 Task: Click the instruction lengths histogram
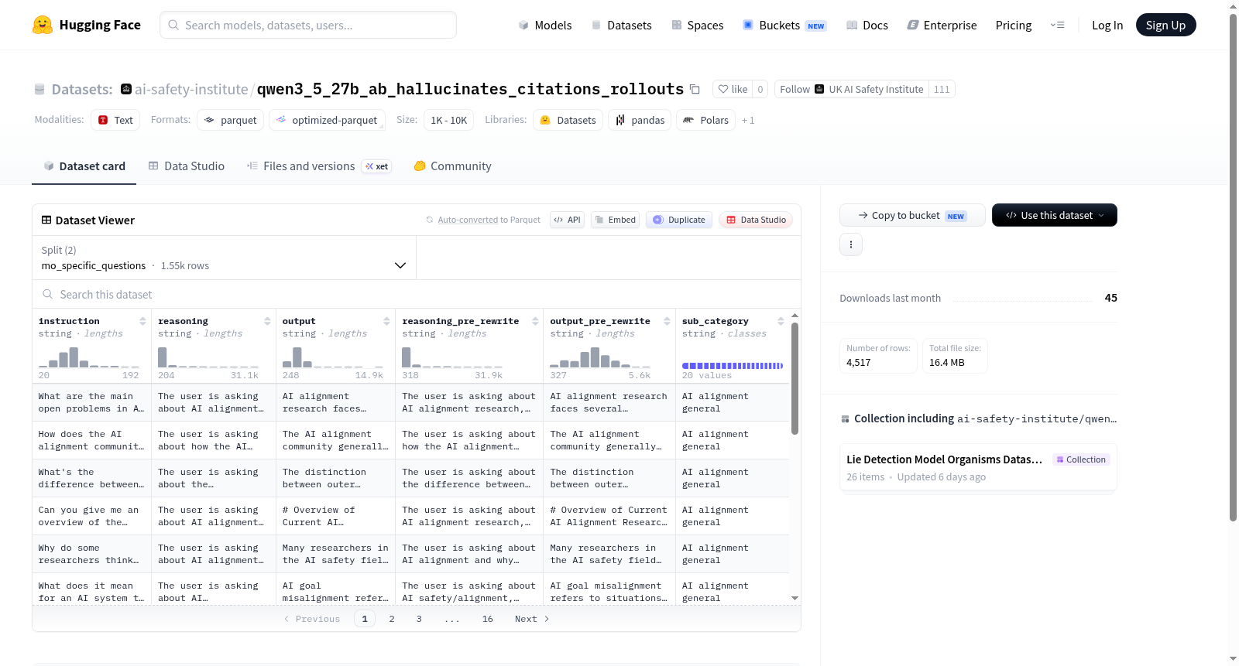click(89, 357)
